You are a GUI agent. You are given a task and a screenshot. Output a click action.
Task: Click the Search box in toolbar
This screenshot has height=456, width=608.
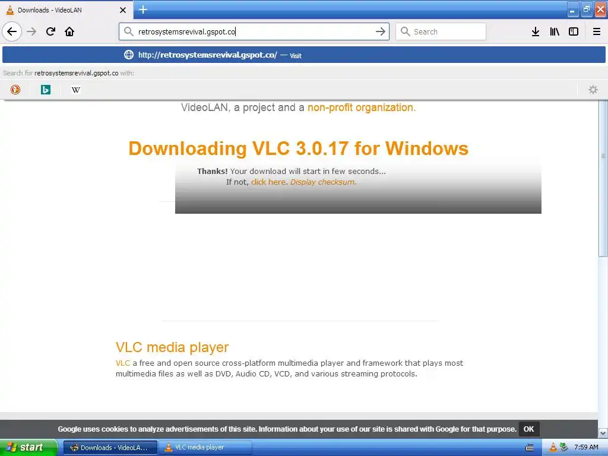point(441,31)
